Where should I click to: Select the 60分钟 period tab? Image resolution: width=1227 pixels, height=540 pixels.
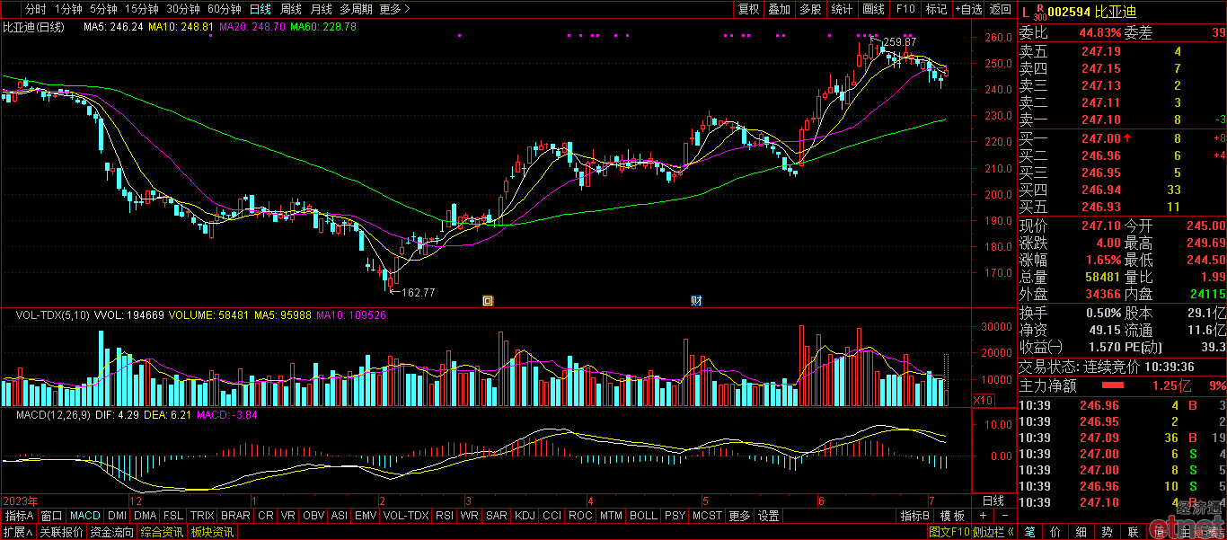225,9
